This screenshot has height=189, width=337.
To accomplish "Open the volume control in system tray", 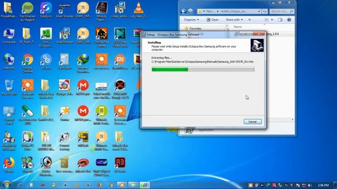I will pyautogui.click(x=310, y=185).
